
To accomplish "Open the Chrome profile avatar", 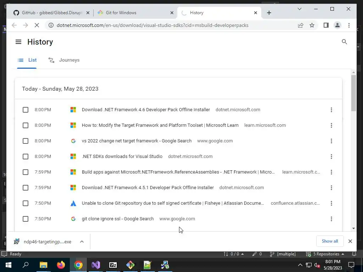I will click(x=337, y=25).
